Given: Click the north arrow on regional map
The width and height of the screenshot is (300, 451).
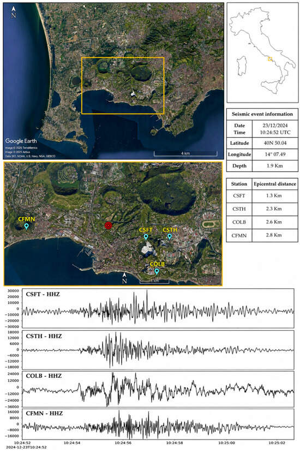Looking at the screenshot, I should [x=14, y=13].
